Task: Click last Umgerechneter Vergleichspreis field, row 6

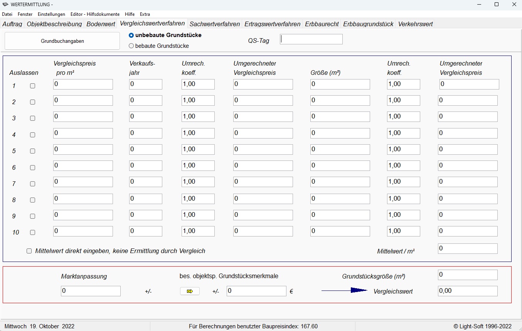Action: pyautogui.click(x=468, y=166)
